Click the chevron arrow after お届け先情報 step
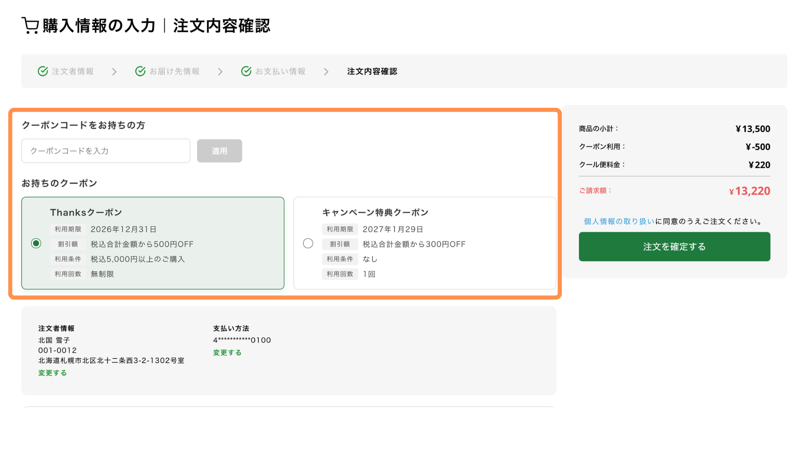Image resolution: width=805 pixels, height=453 pixels. tap(220, 72)
